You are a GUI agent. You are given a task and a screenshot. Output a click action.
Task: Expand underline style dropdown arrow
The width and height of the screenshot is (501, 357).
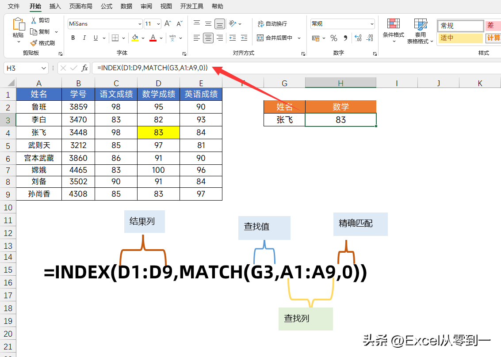tap(104, 38)
